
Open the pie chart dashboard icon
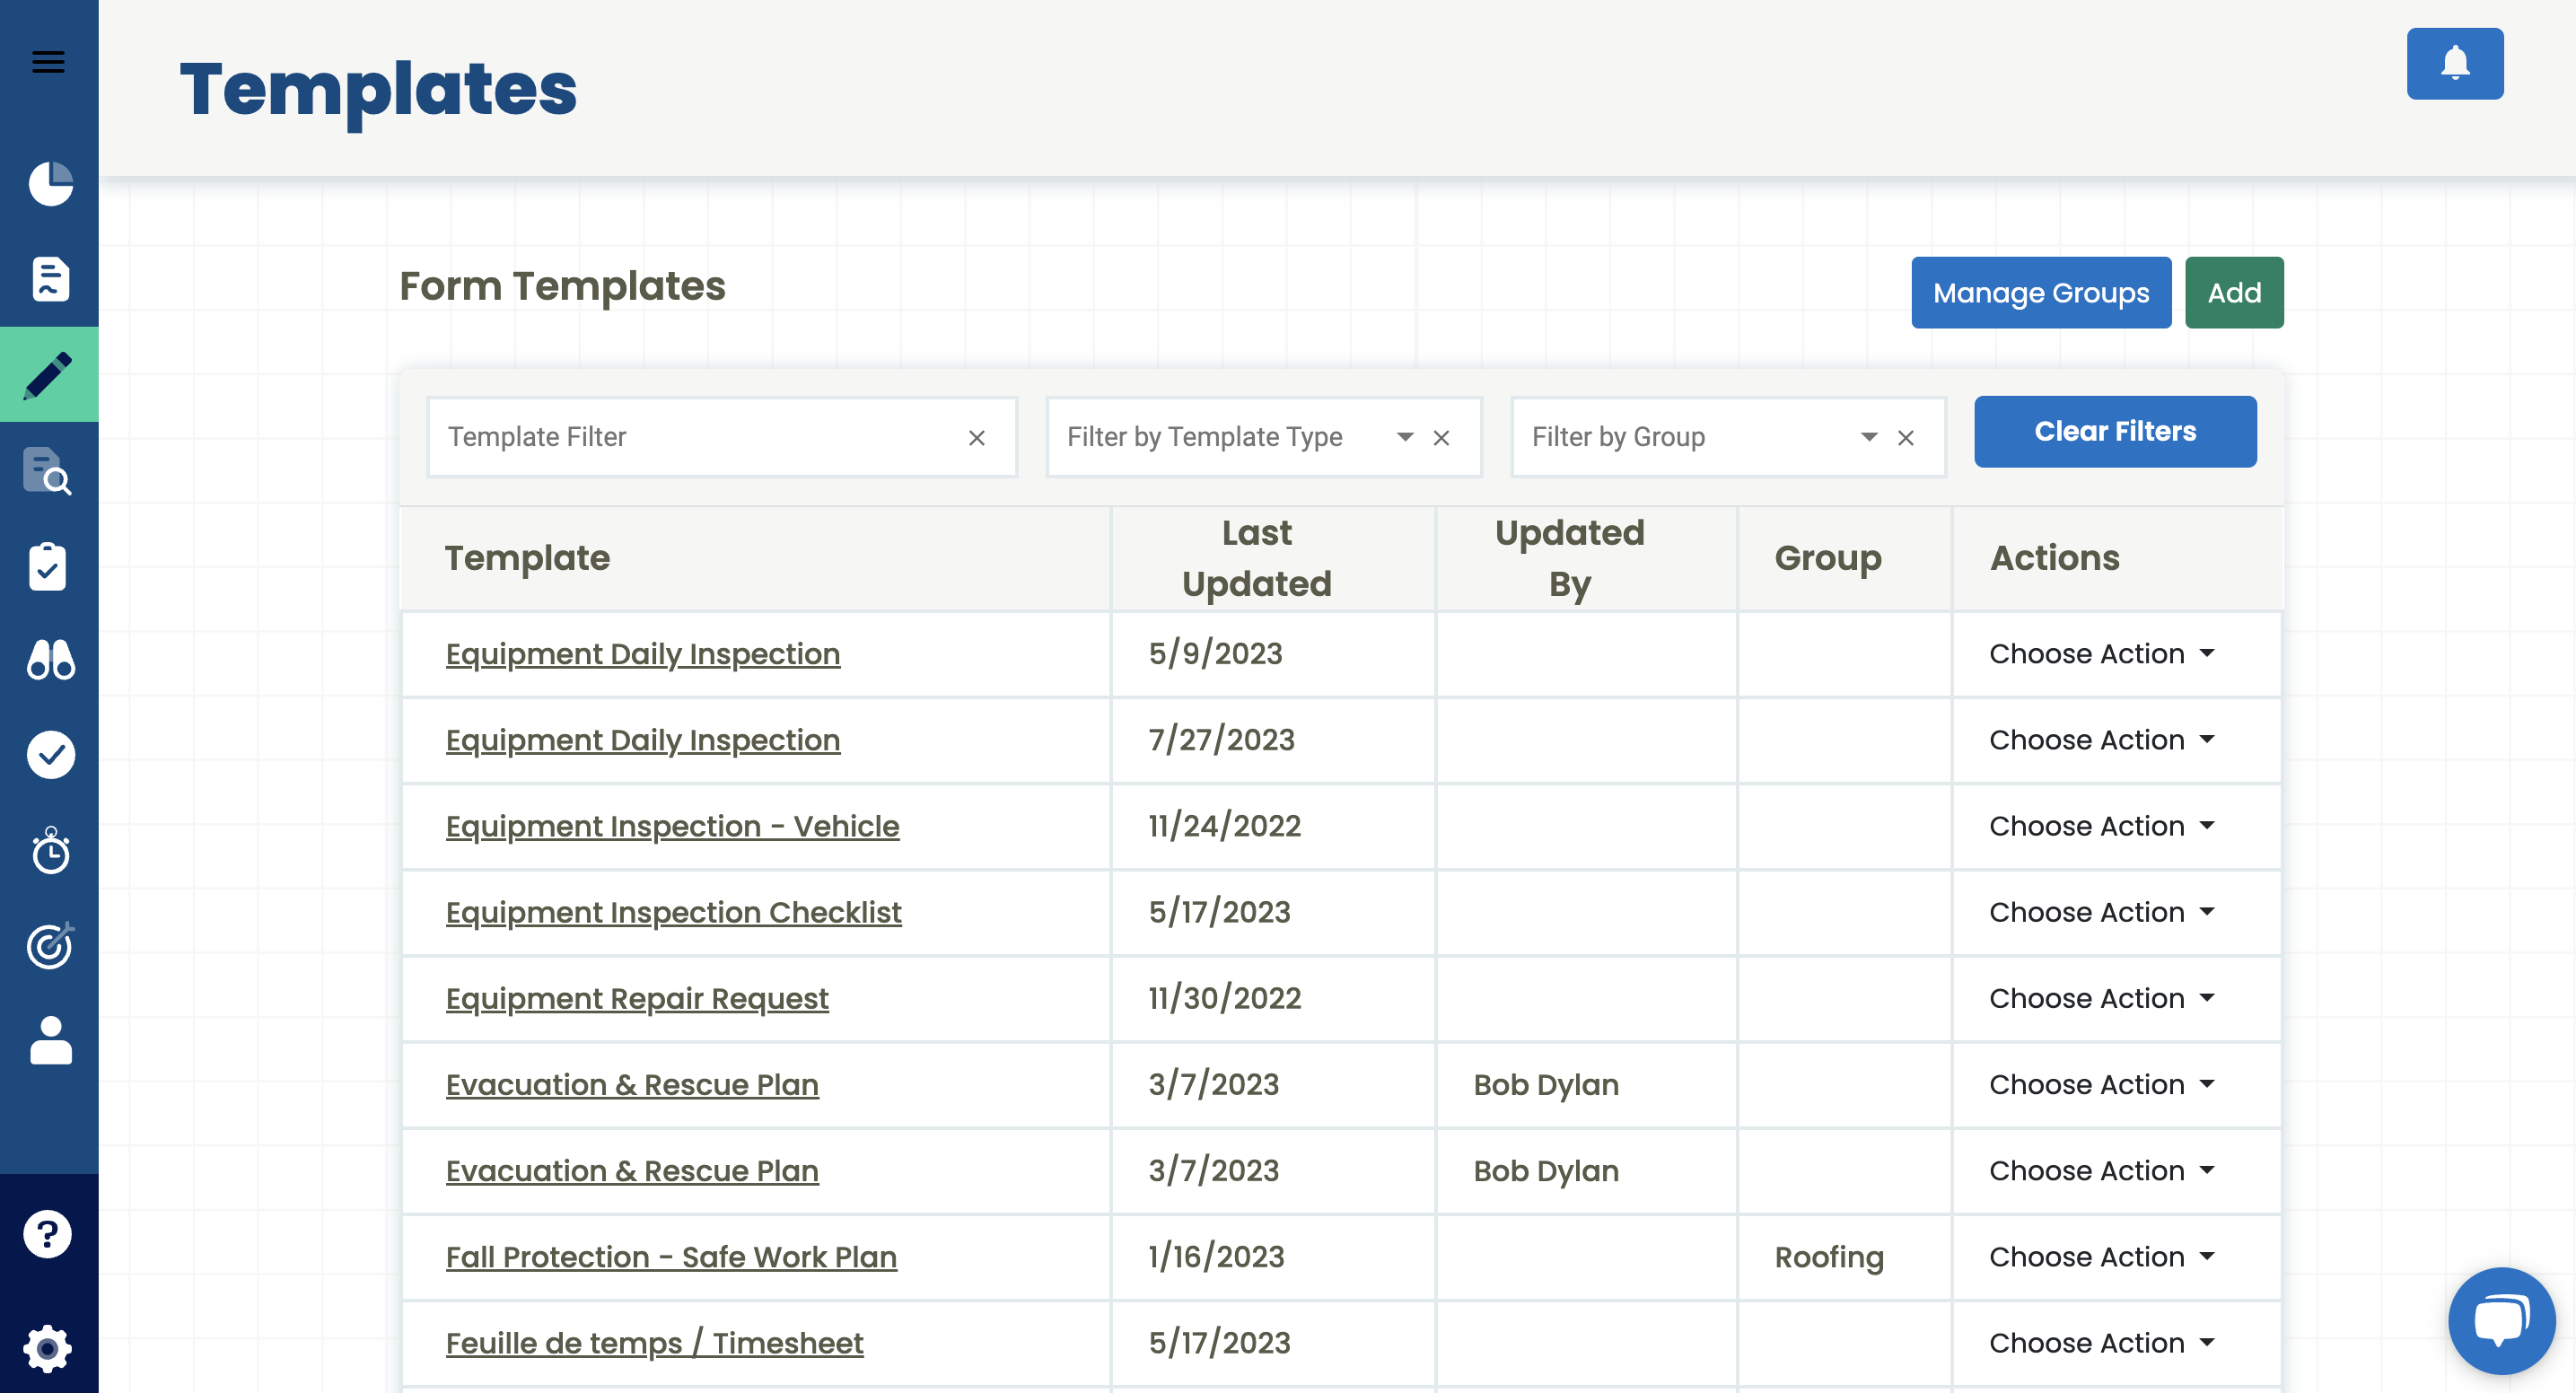[50, 184]
